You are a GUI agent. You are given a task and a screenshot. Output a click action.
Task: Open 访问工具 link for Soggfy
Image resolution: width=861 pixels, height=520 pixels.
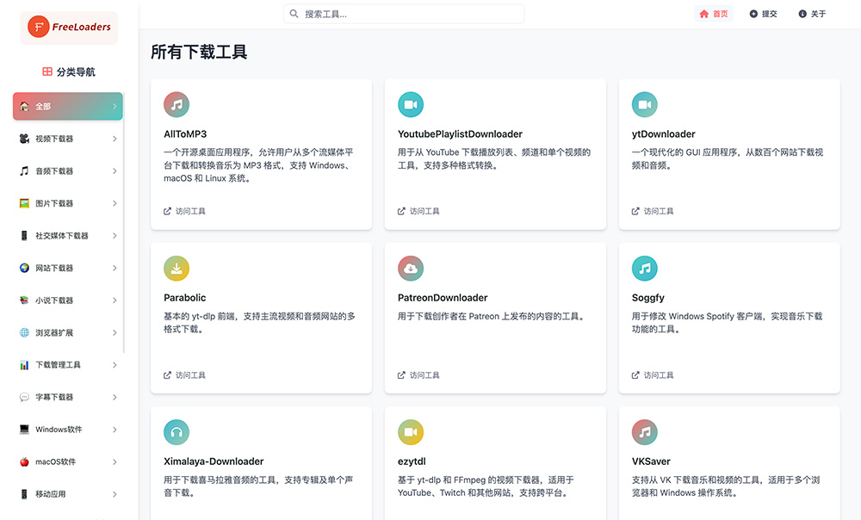[x=653, y=375]
